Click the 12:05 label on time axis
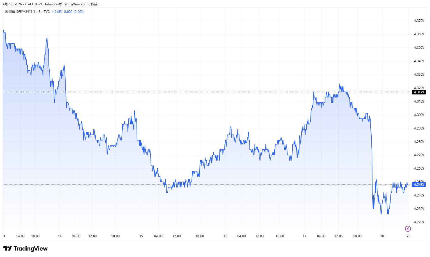Screen dimensions: 430x257 point(338,236)
